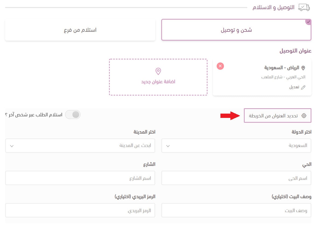Click the pin icon in add-address box
This screenshot has height=228, width=316.
(158, 71)
